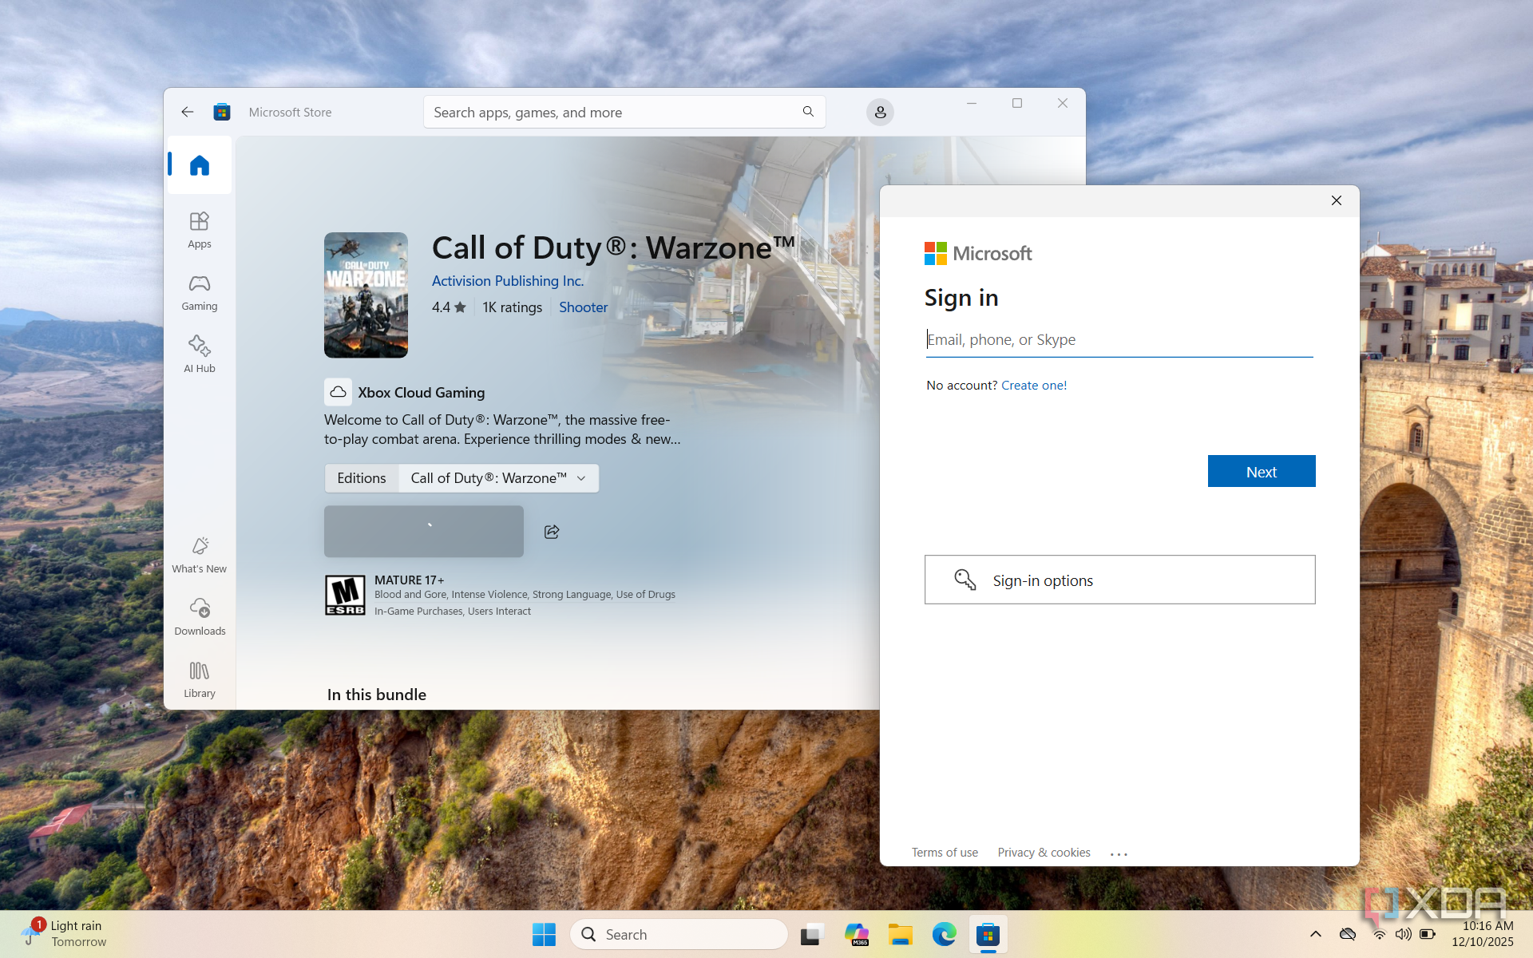Click the search magnifier in the Store
1533x958 pixels.
(808, 112)
